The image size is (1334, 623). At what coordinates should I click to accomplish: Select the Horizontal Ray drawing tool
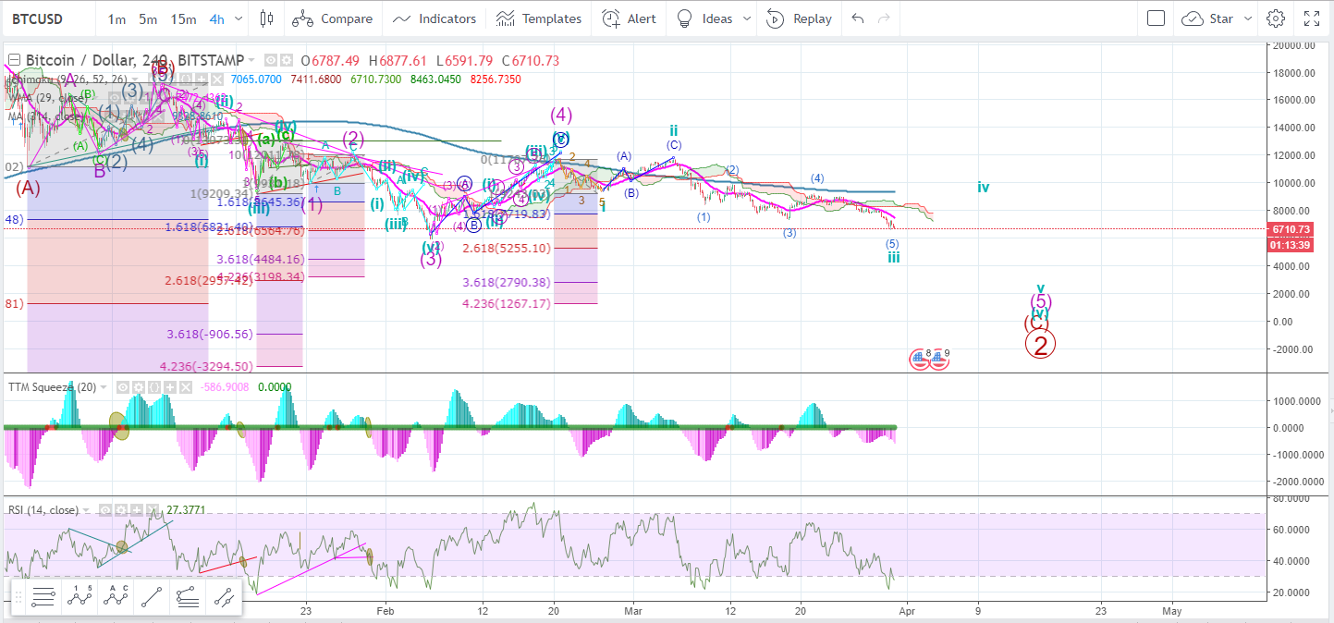pos(43,598)
